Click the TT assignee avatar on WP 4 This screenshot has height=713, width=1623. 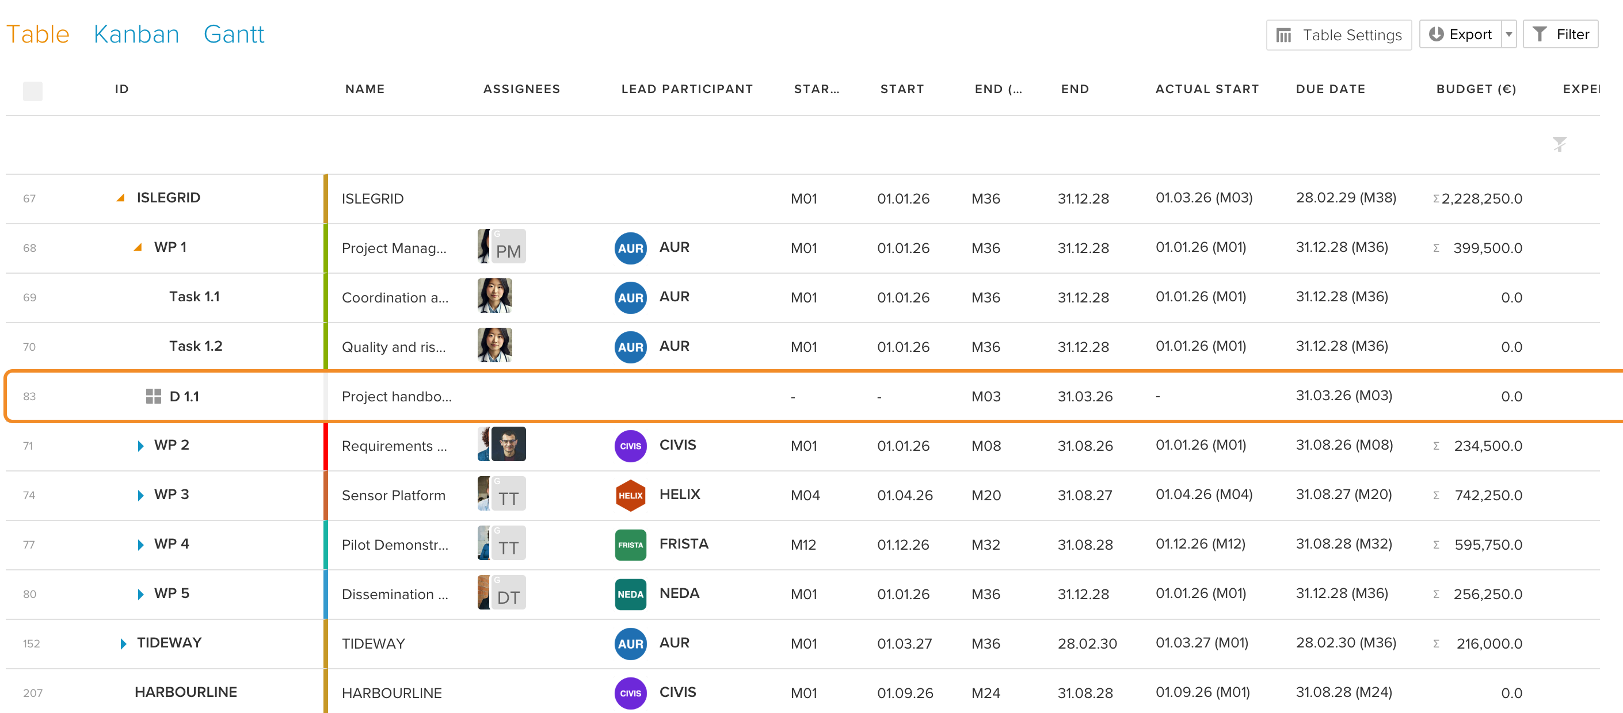(508, 543)
